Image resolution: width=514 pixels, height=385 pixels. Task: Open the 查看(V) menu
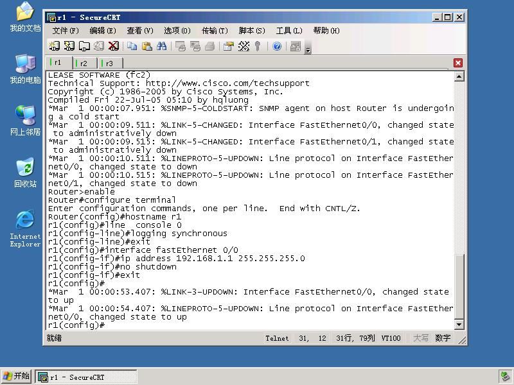click(x=140, y=31)
